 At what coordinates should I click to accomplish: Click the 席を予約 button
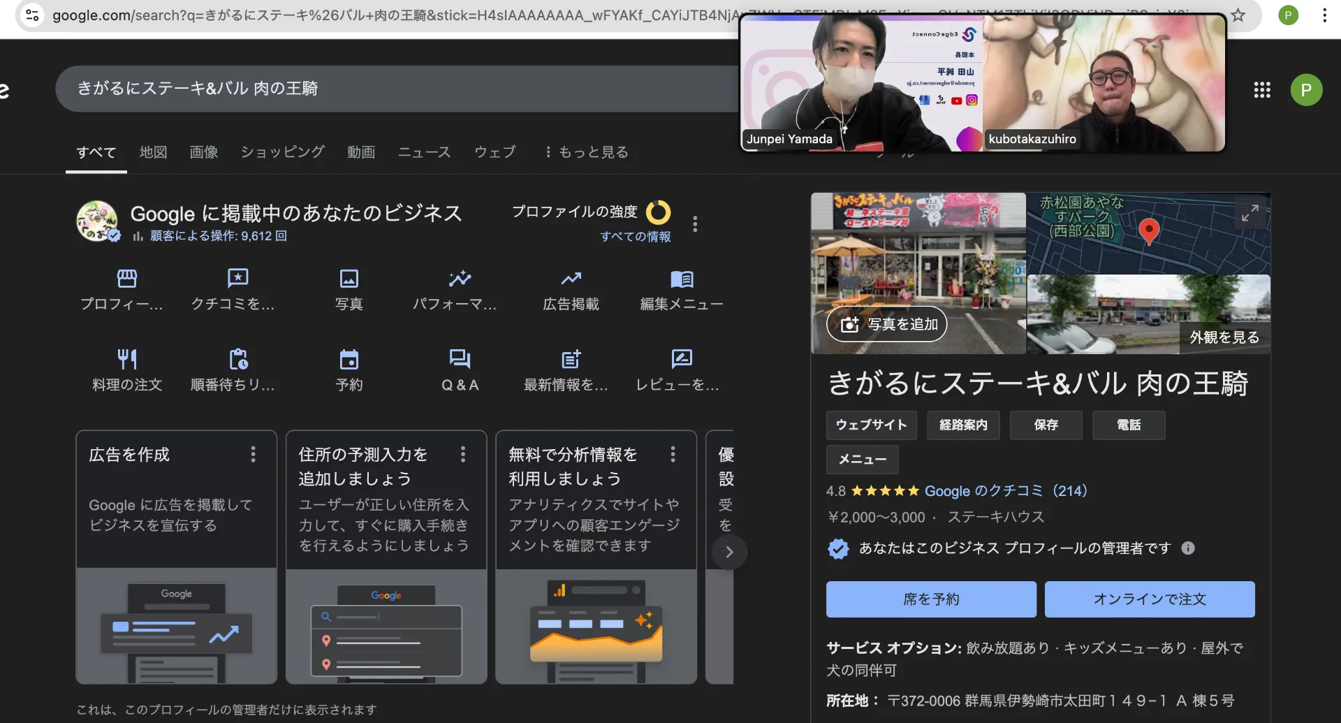tap(930, 599)
